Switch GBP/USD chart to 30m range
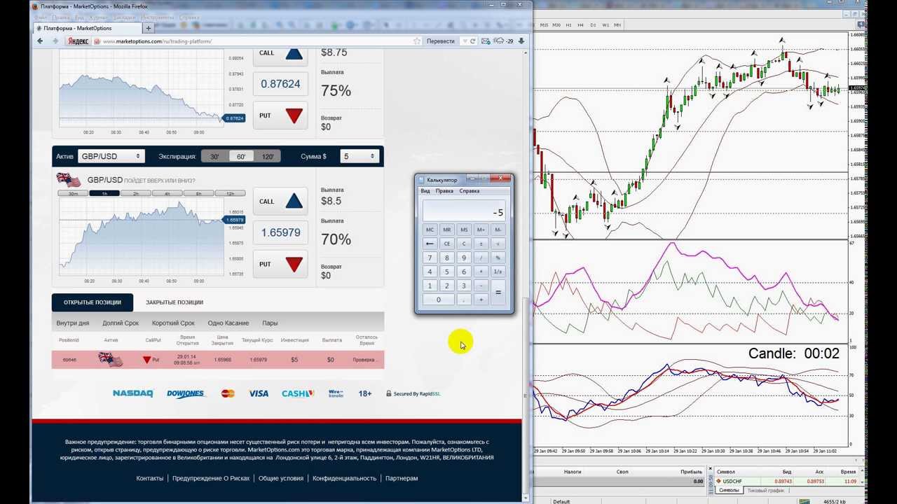The height and width of the screenshot is (504, 897). click(x=73, y=193)
